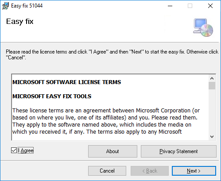Click the computer and disc setup graphic
This screenshot has height=181, width=221.
coord(203,27)
